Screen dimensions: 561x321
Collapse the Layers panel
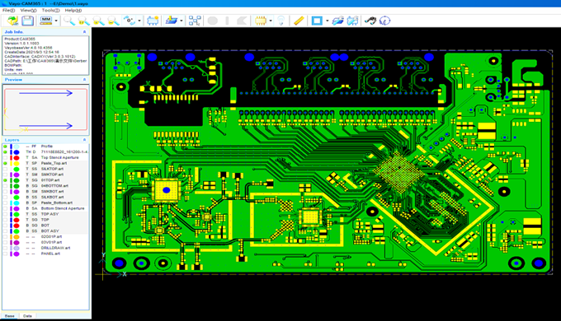click(x=84, y=140)
